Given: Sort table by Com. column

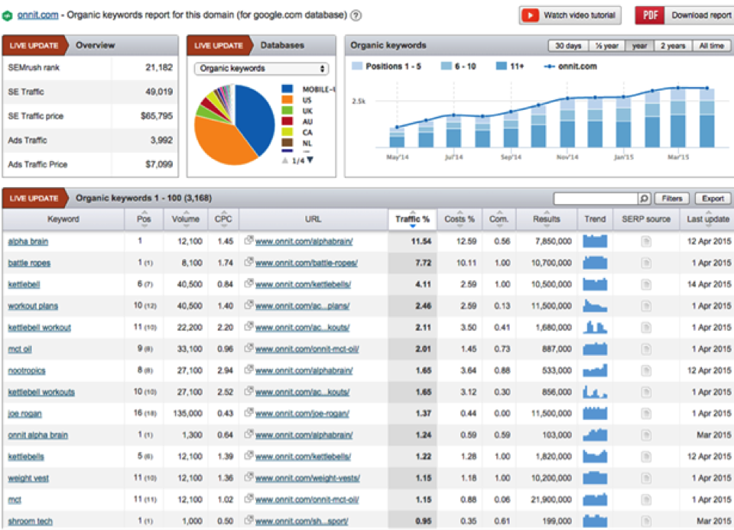Looking at the screenshot, I should click(x=499, y=219).
